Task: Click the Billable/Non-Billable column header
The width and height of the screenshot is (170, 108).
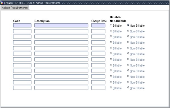Action: pyautogui.click(x=118, y=19)
